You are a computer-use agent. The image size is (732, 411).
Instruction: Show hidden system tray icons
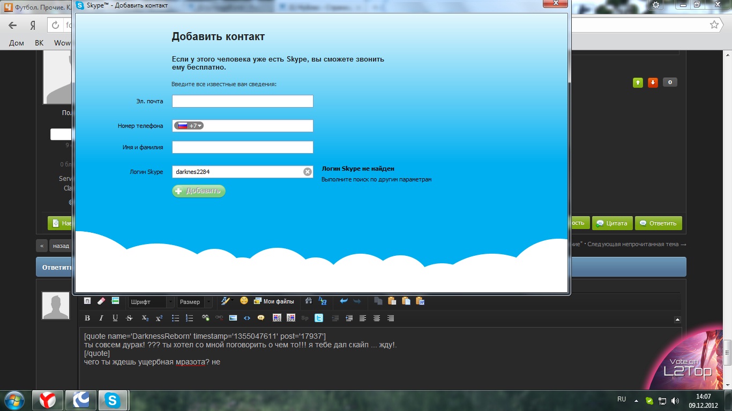click(636, 401)
